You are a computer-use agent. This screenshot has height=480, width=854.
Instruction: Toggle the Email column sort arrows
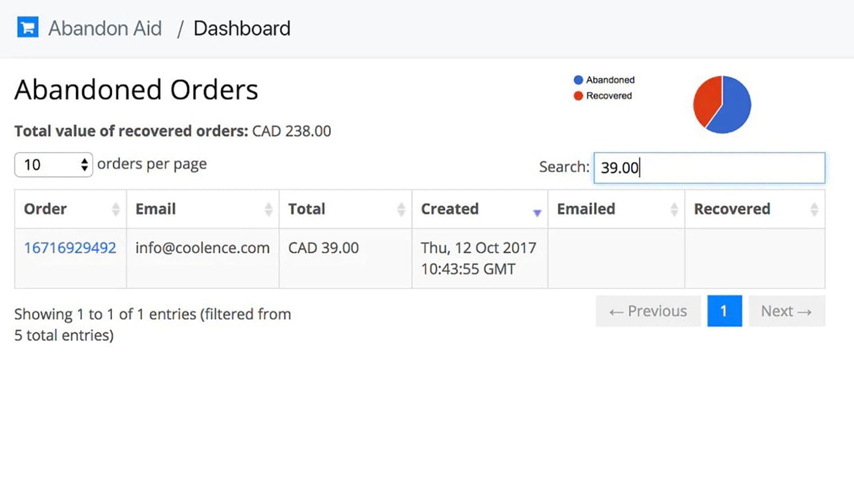[268, 209]
